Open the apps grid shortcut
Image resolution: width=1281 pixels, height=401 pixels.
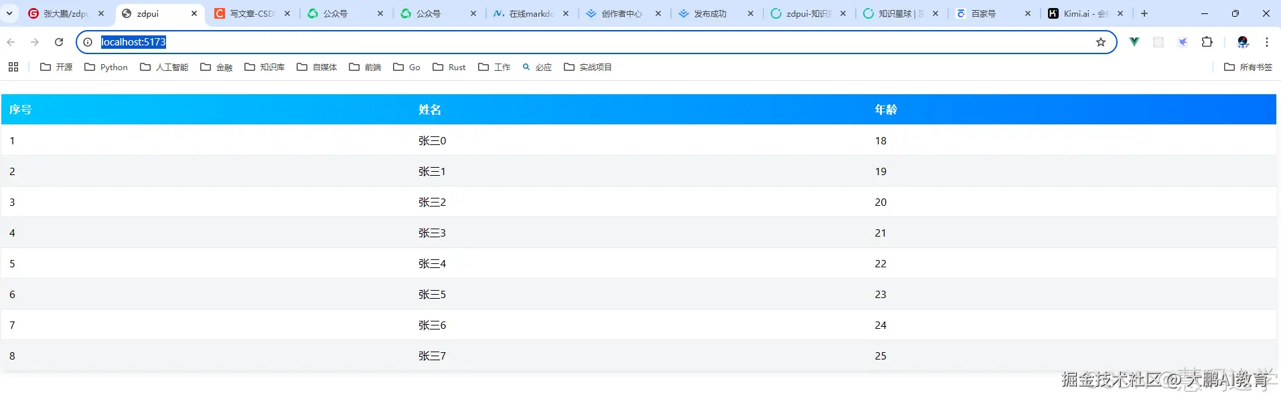pos(13,67)
